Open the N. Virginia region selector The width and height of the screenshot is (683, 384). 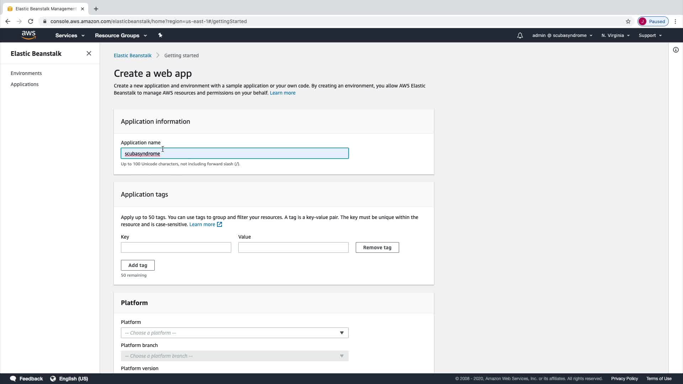pyautogui.click(x=615, y=36)
